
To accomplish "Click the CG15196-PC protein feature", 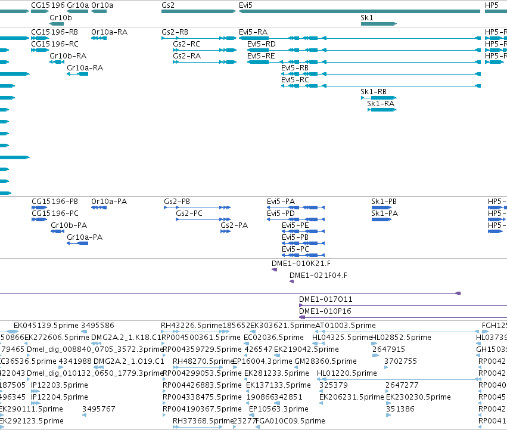I will pyautogui.click(x=39, y=219).
